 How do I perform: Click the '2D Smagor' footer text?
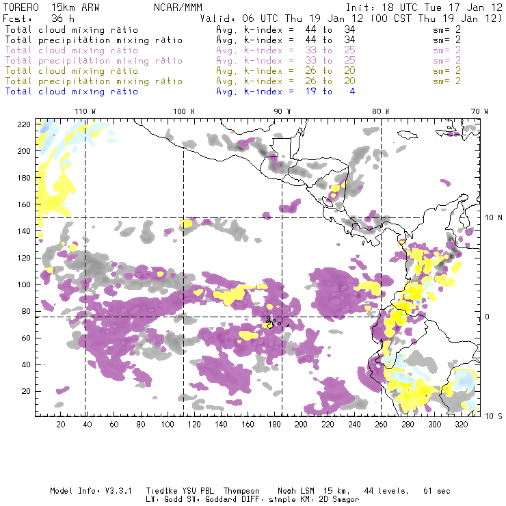pos(339,500)
